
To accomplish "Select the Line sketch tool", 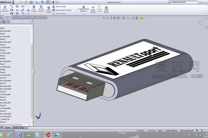I will point(12,6).
